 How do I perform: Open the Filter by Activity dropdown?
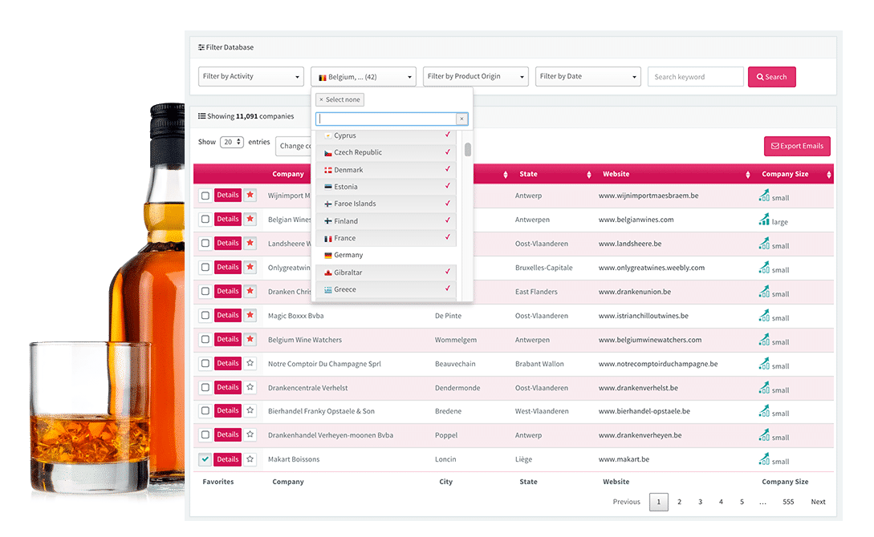point(250,77)
